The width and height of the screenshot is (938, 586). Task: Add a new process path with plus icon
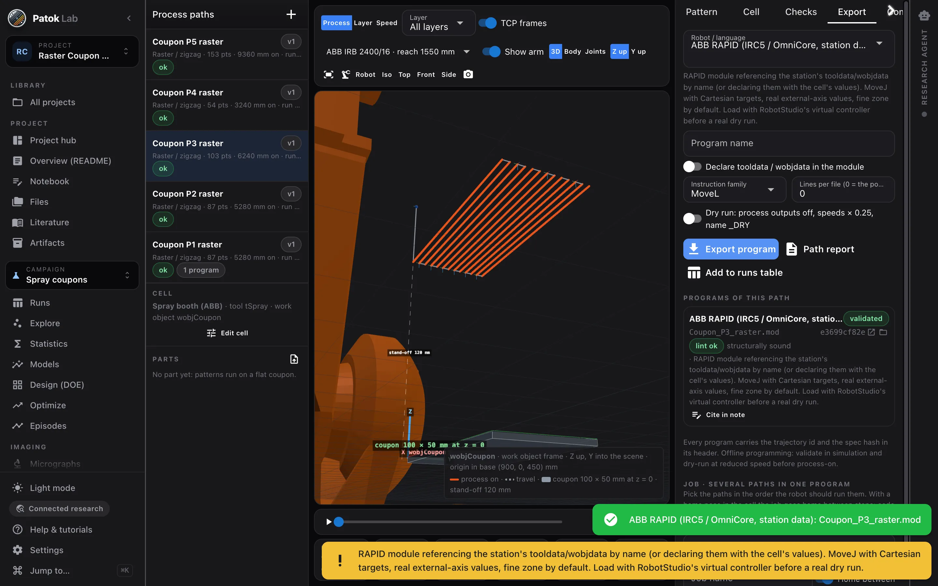coord(291,14)
